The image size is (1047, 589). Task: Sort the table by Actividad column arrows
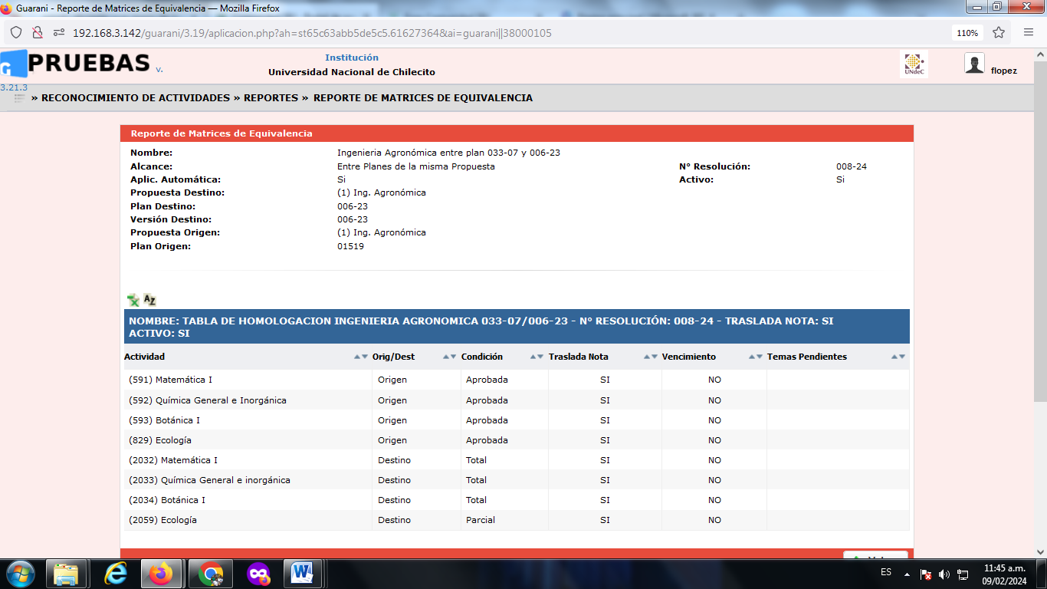[361, 357]
